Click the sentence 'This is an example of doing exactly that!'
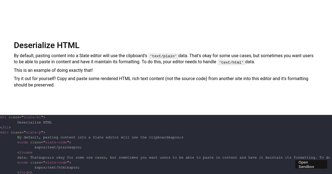 pos(53,70)
